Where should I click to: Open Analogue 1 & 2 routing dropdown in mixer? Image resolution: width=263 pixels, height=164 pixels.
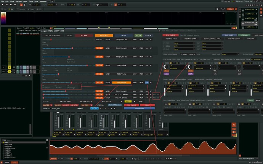[150, 135]
